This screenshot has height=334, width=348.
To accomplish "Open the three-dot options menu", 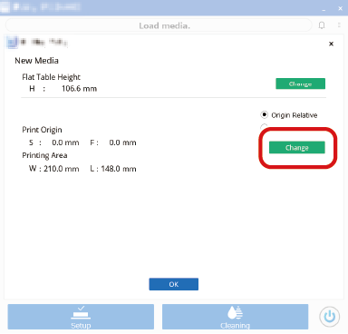I will tap(339, 25).
